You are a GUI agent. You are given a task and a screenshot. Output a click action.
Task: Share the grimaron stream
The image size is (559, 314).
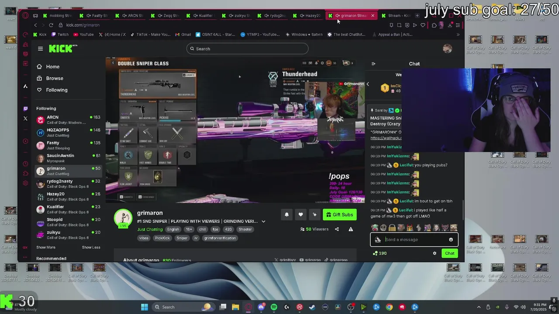pyautogui.click(x=337, y=229)
